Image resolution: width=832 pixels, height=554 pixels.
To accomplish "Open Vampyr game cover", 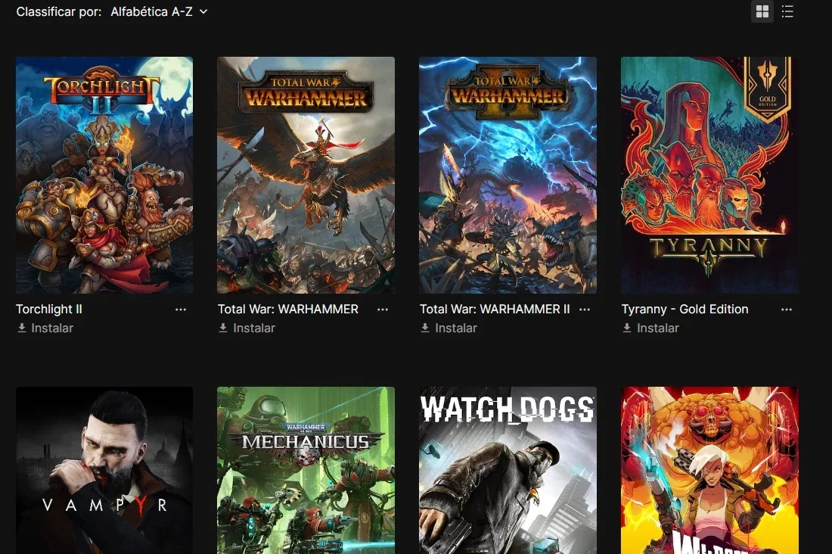I will coord(104,470).
